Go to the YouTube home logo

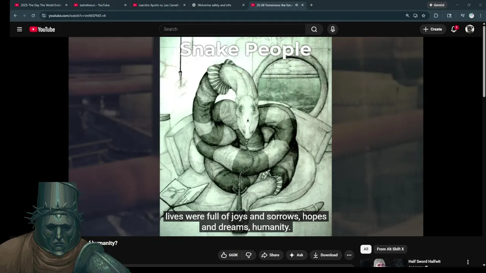[42, 29]
